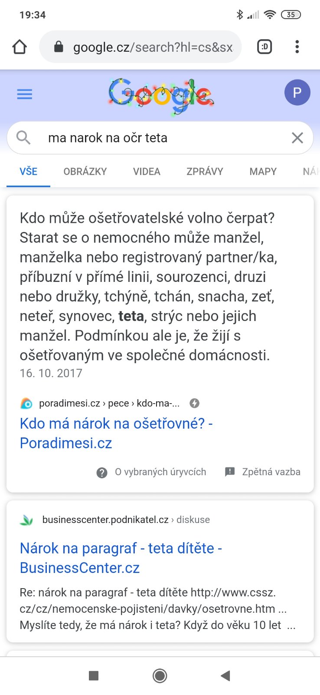Tap the browser home icon

pos(20,47)
